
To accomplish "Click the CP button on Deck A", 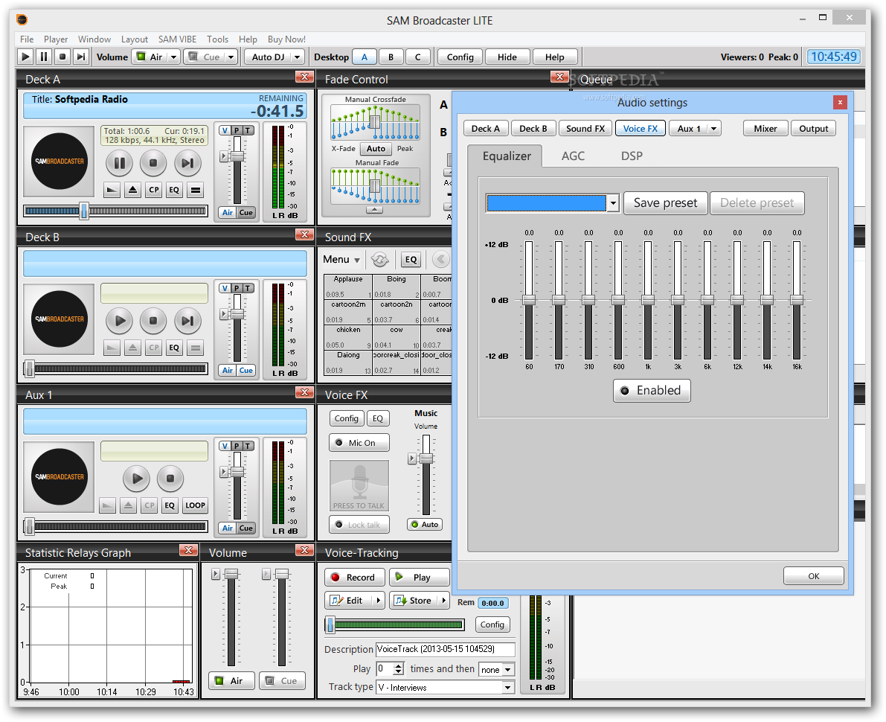I will 154,190.
